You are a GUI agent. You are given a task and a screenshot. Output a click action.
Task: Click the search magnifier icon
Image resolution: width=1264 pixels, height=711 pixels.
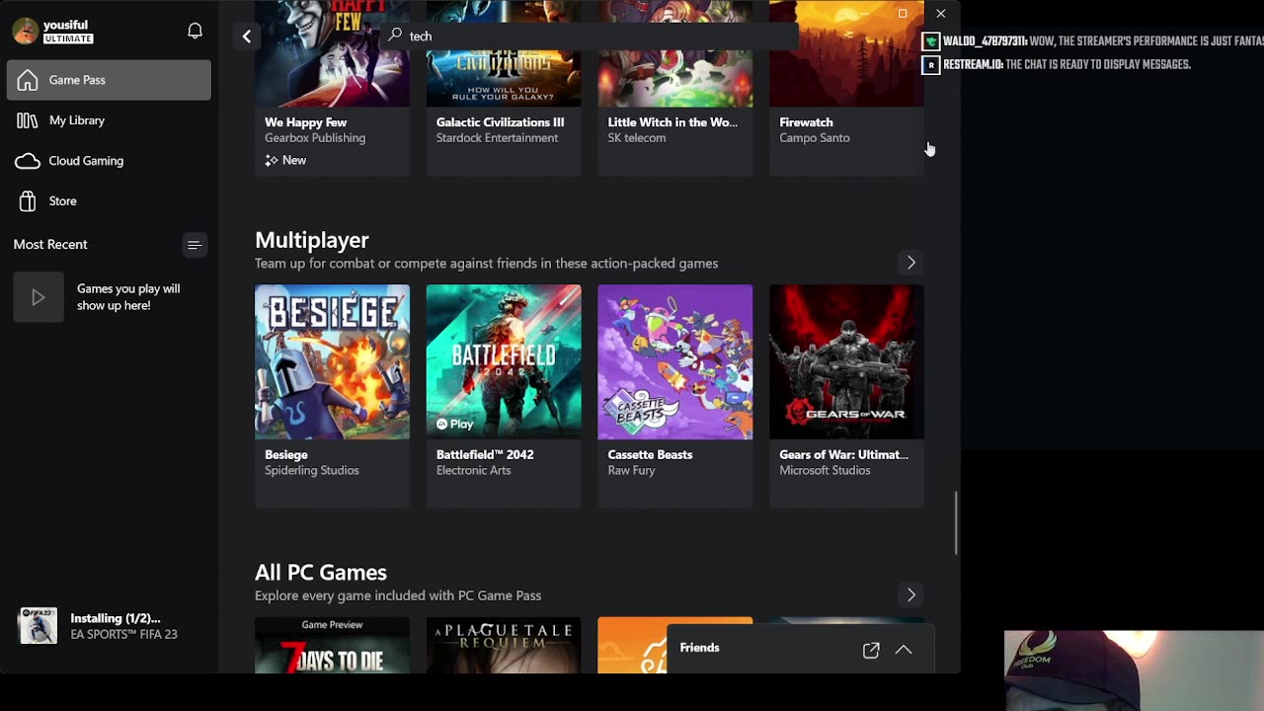point(395,35)
